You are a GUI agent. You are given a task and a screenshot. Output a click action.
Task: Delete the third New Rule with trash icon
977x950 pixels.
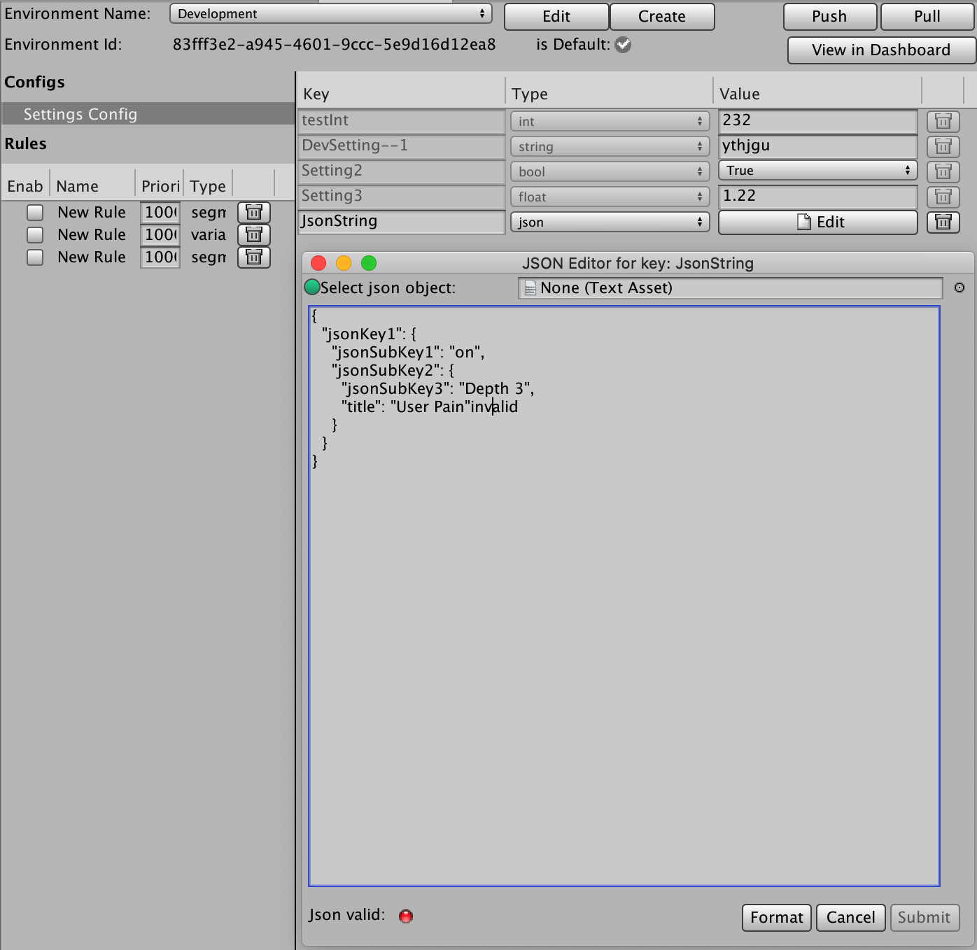coord(254,257)
